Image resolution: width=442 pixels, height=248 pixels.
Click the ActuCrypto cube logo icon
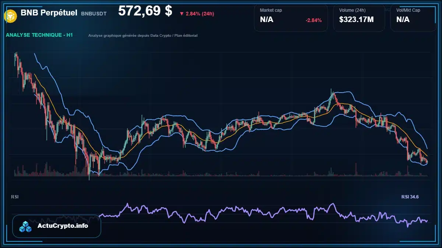25,226
